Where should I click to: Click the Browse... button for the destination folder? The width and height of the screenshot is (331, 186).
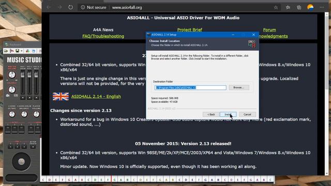click(x=239, y=87)
